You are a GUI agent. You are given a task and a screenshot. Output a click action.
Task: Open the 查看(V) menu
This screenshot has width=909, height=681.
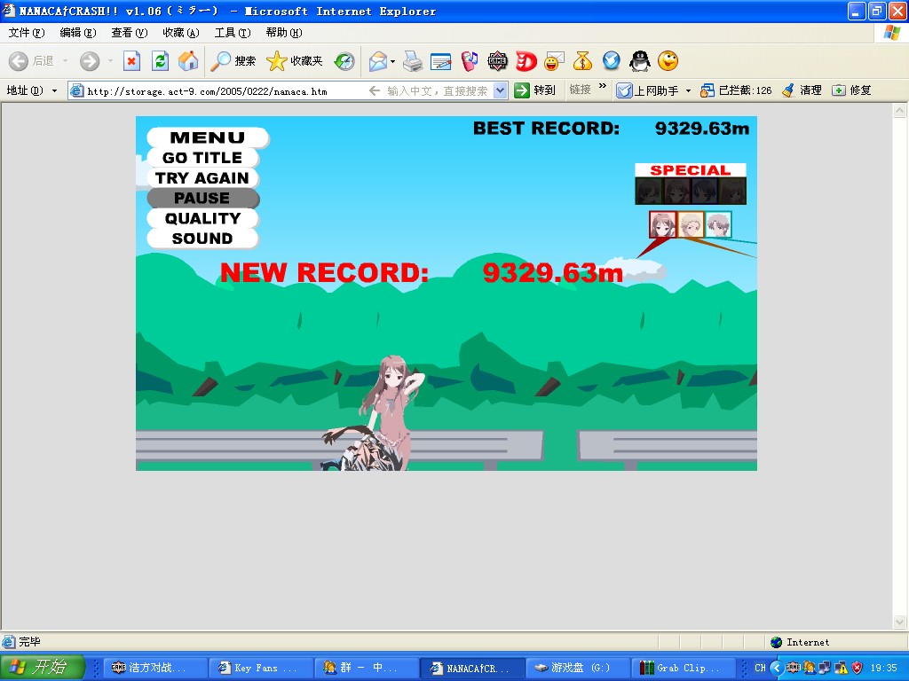pyautogui.click(x=130, y=33)
